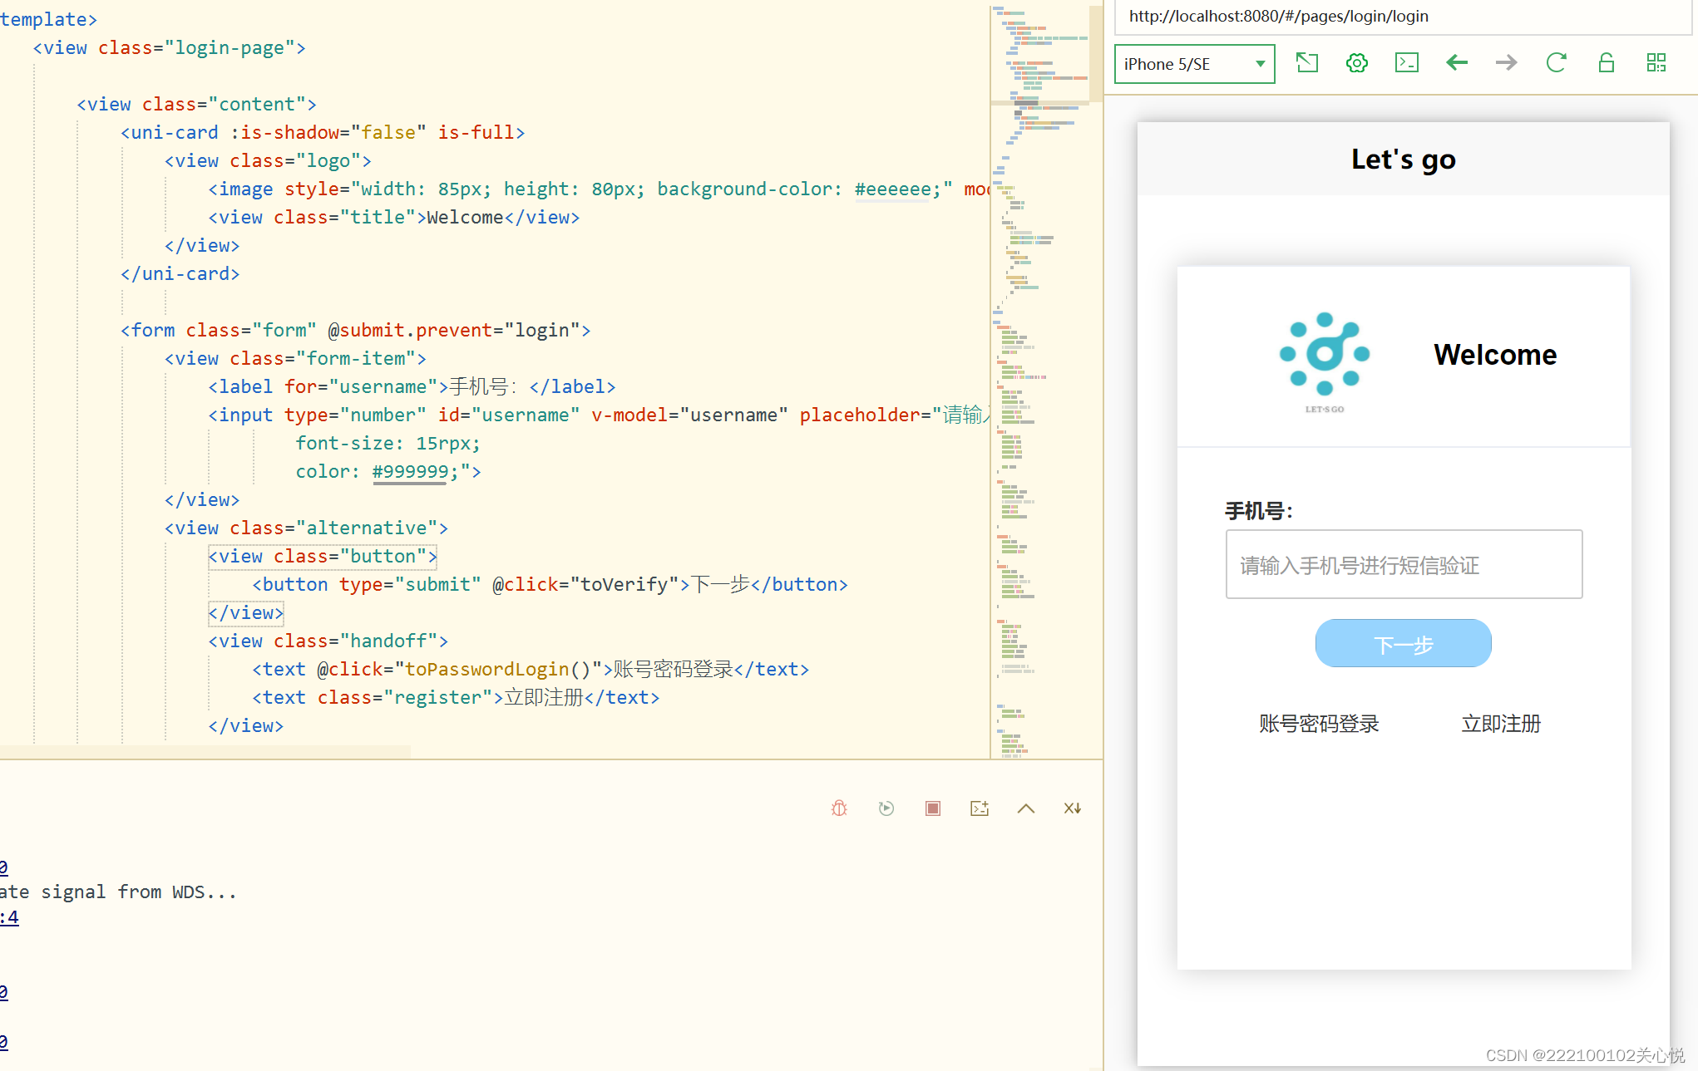Toggle the unlock padlock icon in the preview toolbar
The width and height of the screenshot is (1698, 1071).
click(x=1607, y=63)
